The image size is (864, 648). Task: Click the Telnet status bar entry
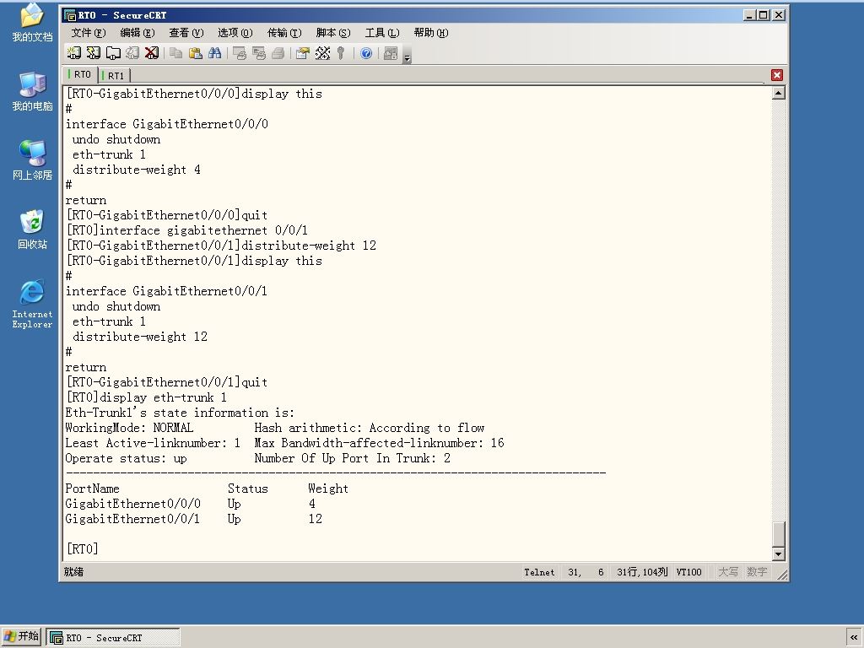click(x=539, y=572)
